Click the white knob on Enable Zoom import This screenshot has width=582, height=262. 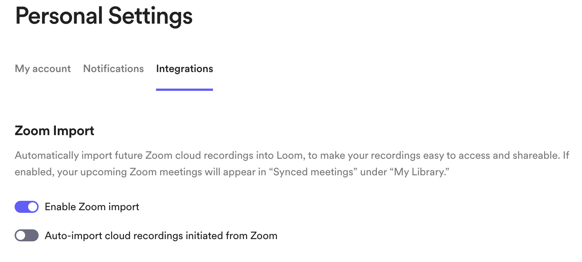pyautogui.click(x=33, y=207)
